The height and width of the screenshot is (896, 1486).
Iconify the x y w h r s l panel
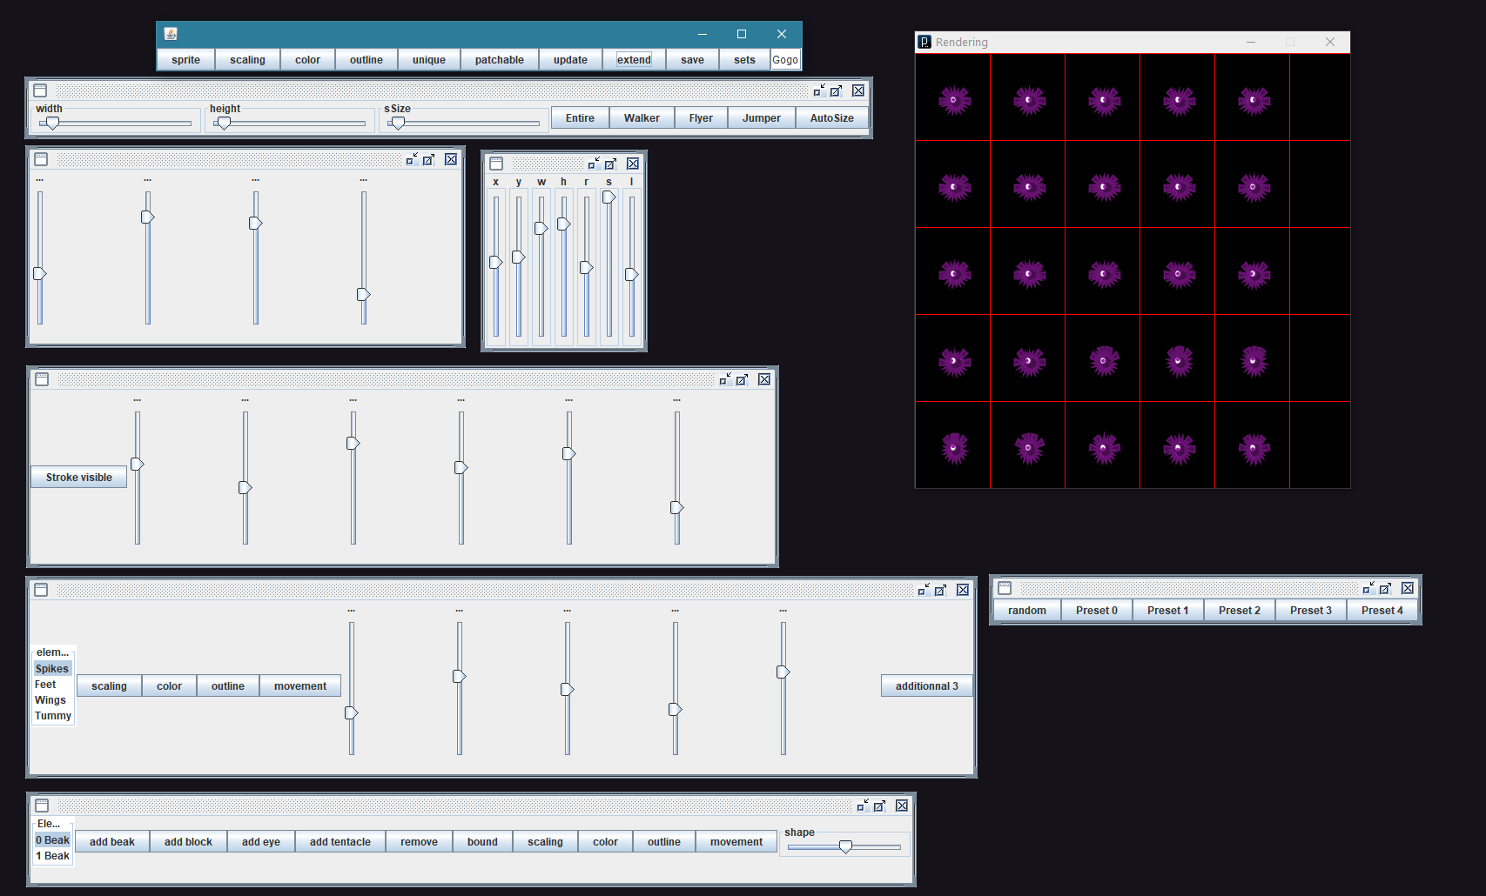pos(593,164)
